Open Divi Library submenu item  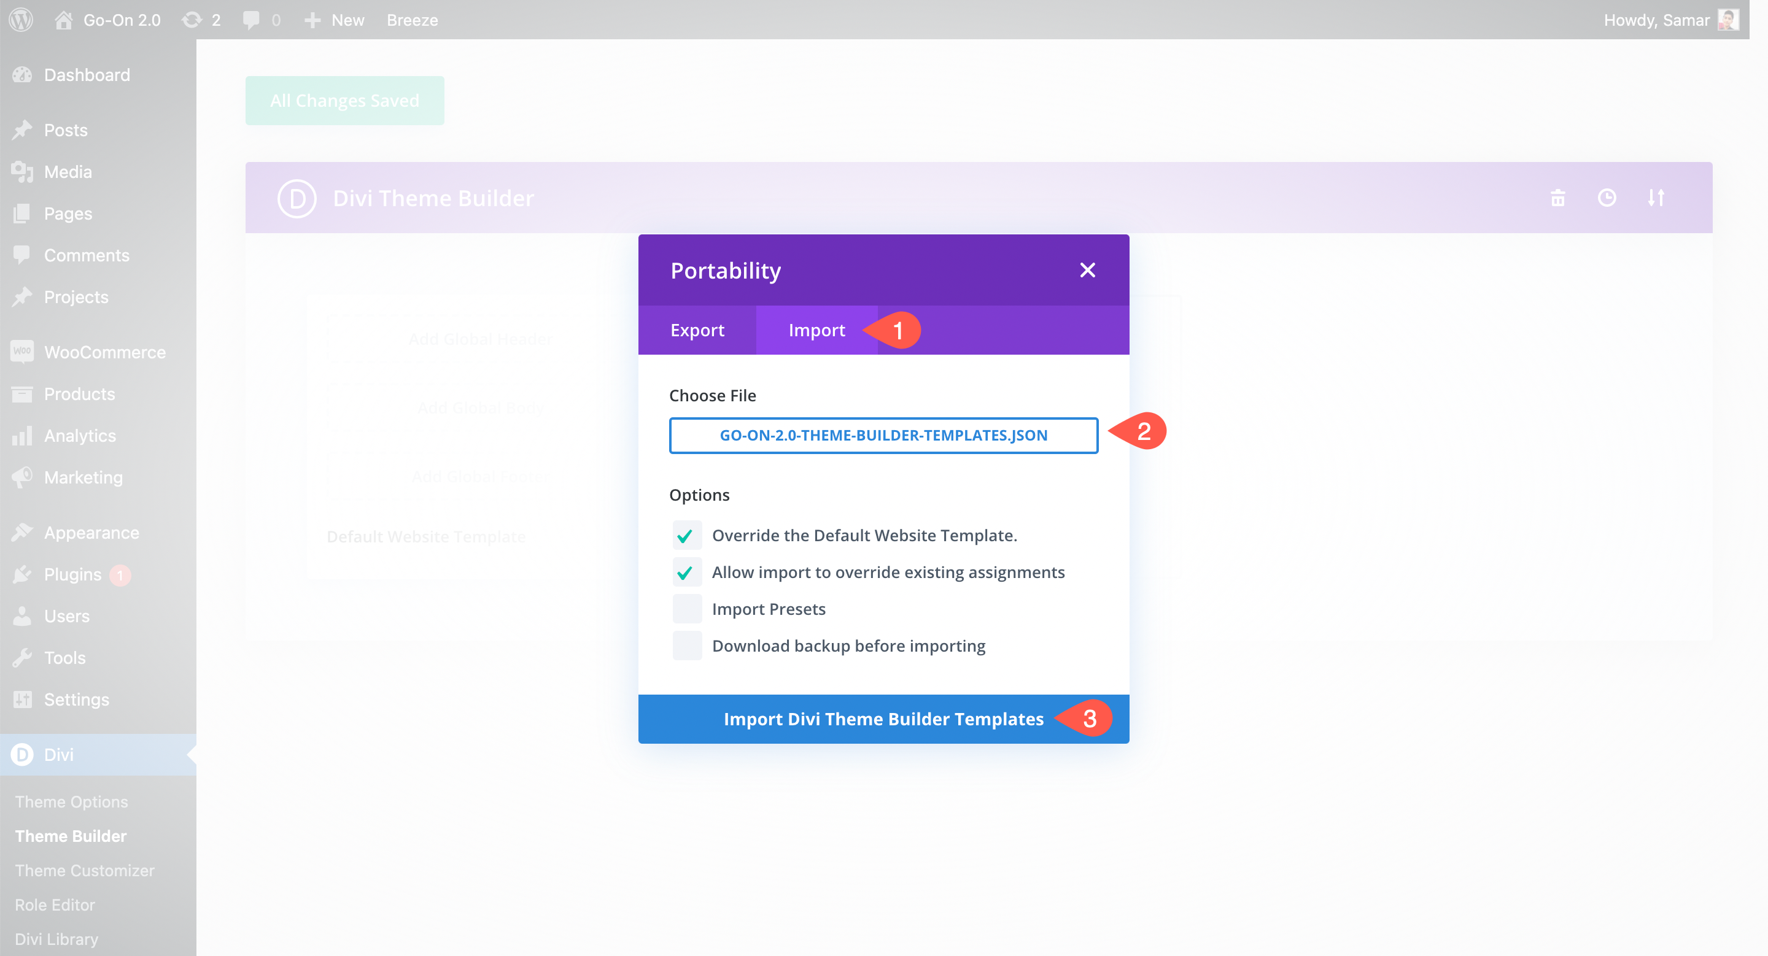tap(56, 939)
